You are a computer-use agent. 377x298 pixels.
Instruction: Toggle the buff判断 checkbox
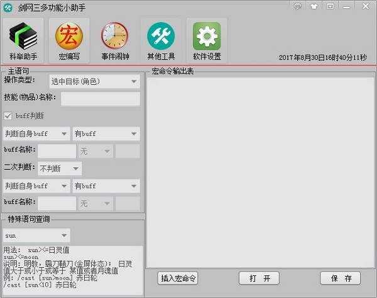pos(8,116)
